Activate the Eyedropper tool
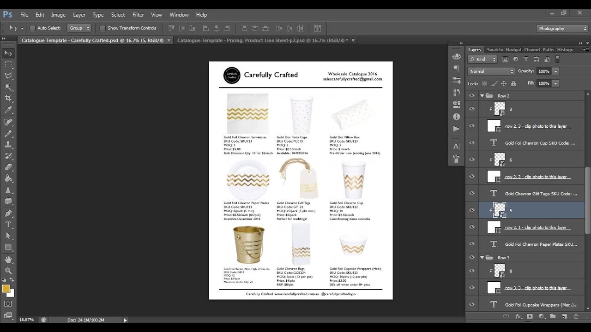591x332 pixels. point(8,110)
